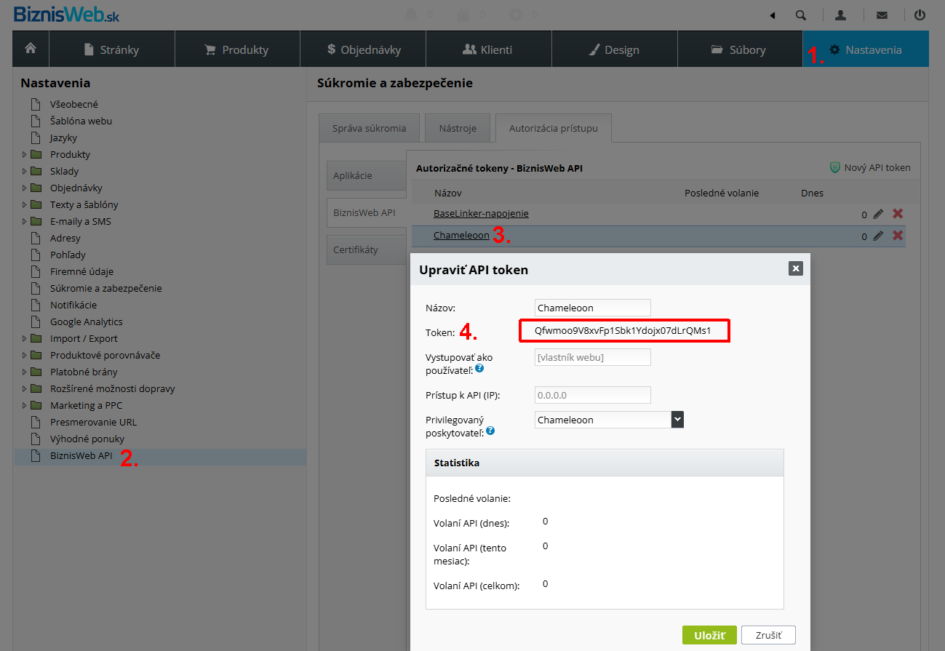
Task: Delete the BaseLinker-napojenie token
Action: point(898,214)
